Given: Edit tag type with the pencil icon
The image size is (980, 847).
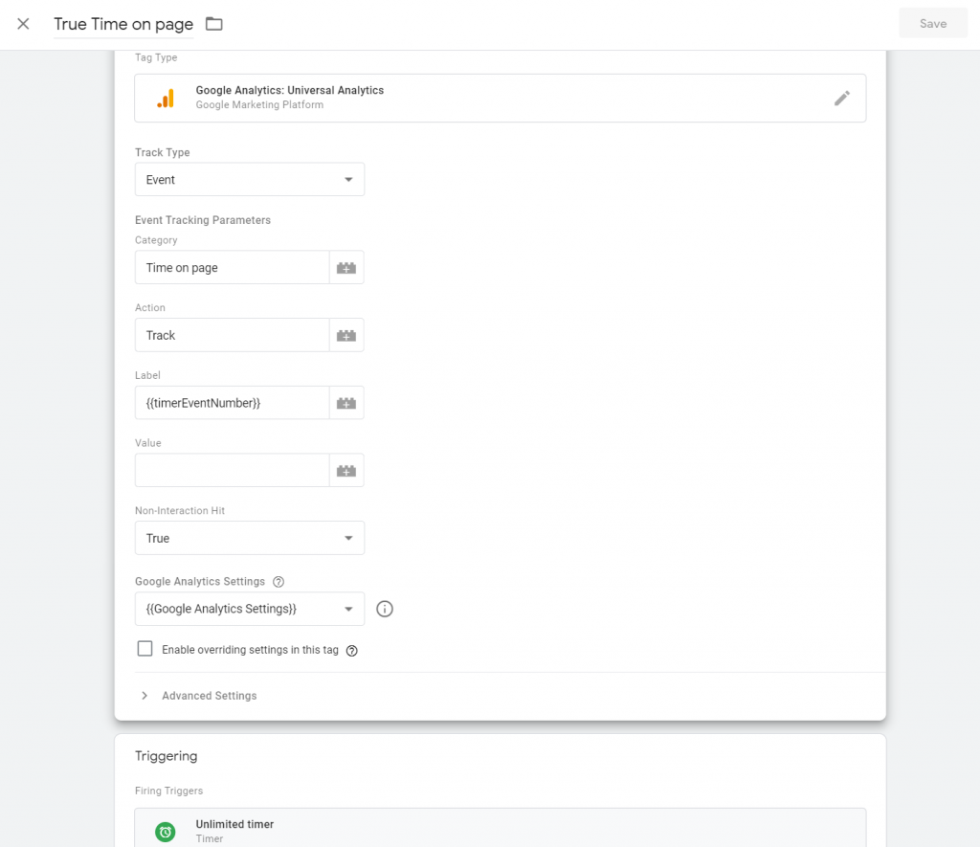Looking at the screenshot, I should (x=842, y=99).
